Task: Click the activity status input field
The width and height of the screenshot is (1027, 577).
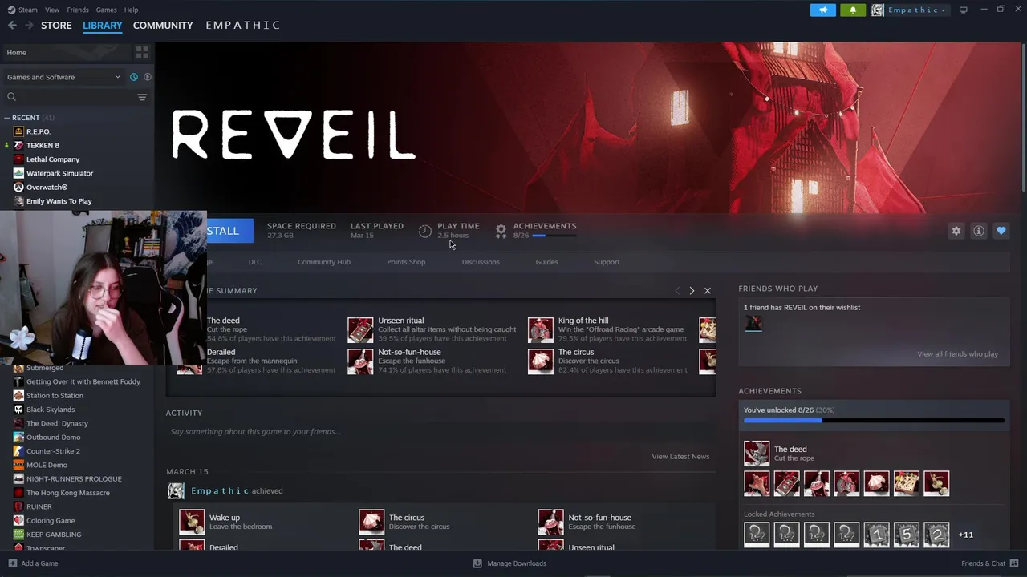Action: pos(440,432)
